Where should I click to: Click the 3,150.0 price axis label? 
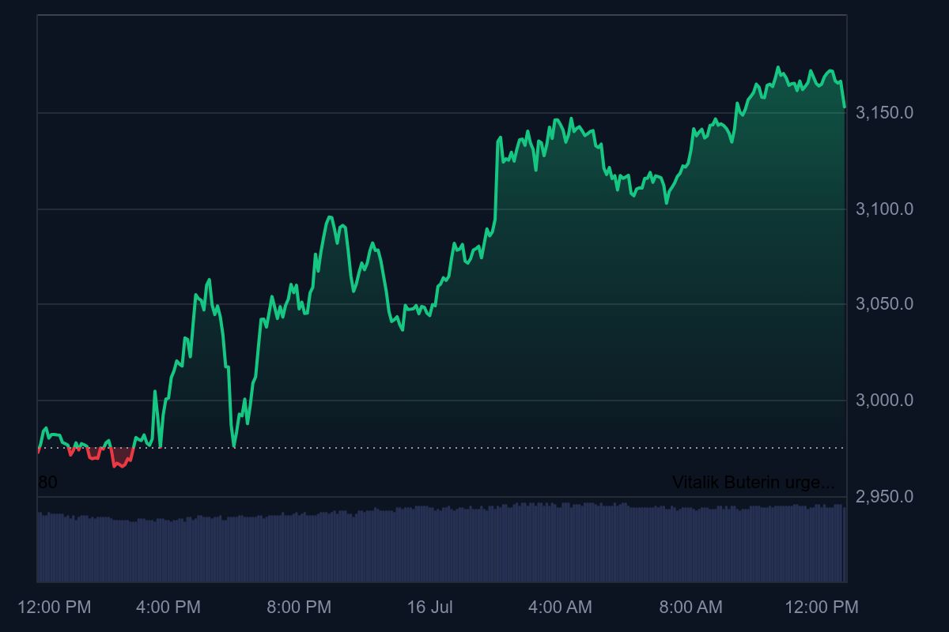tap(884, 113)
